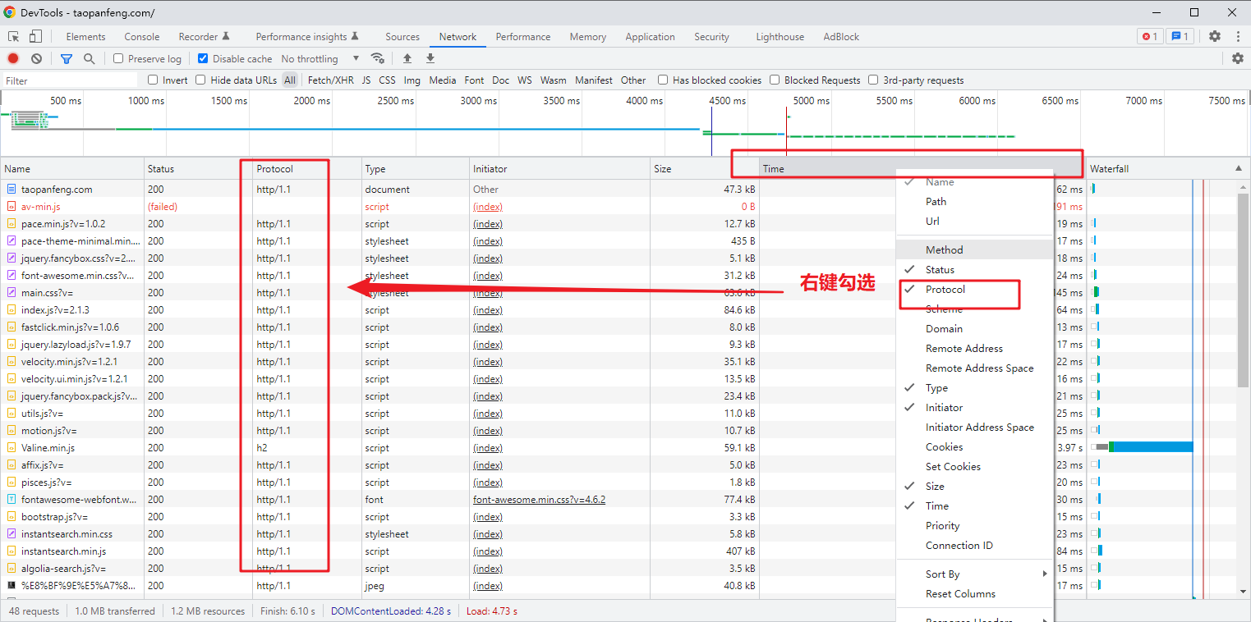The height and width of the screenshot is (622, 1251).
Task: Toggle the device toolbar icon
Action: click(x=35, y=36)
